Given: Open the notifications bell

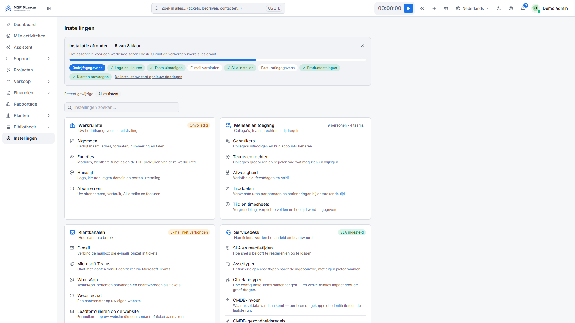Looking at the screenshot, I should coord(523,8).
